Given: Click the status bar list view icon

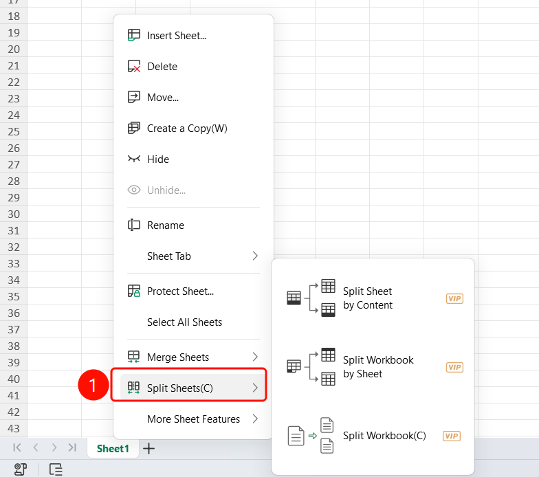Looking at the screenshot, I should tap(56, 469).
